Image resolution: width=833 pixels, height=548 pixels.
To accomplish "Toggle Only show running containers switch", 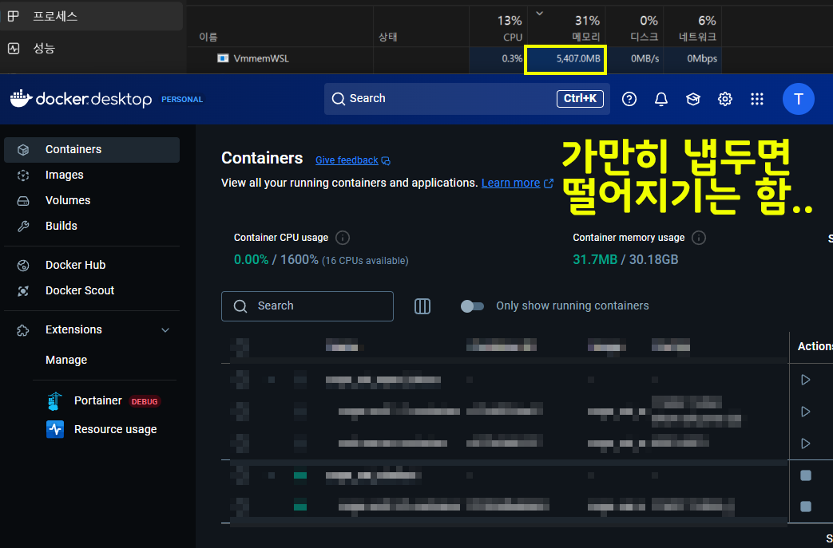I will pos(472,306).
